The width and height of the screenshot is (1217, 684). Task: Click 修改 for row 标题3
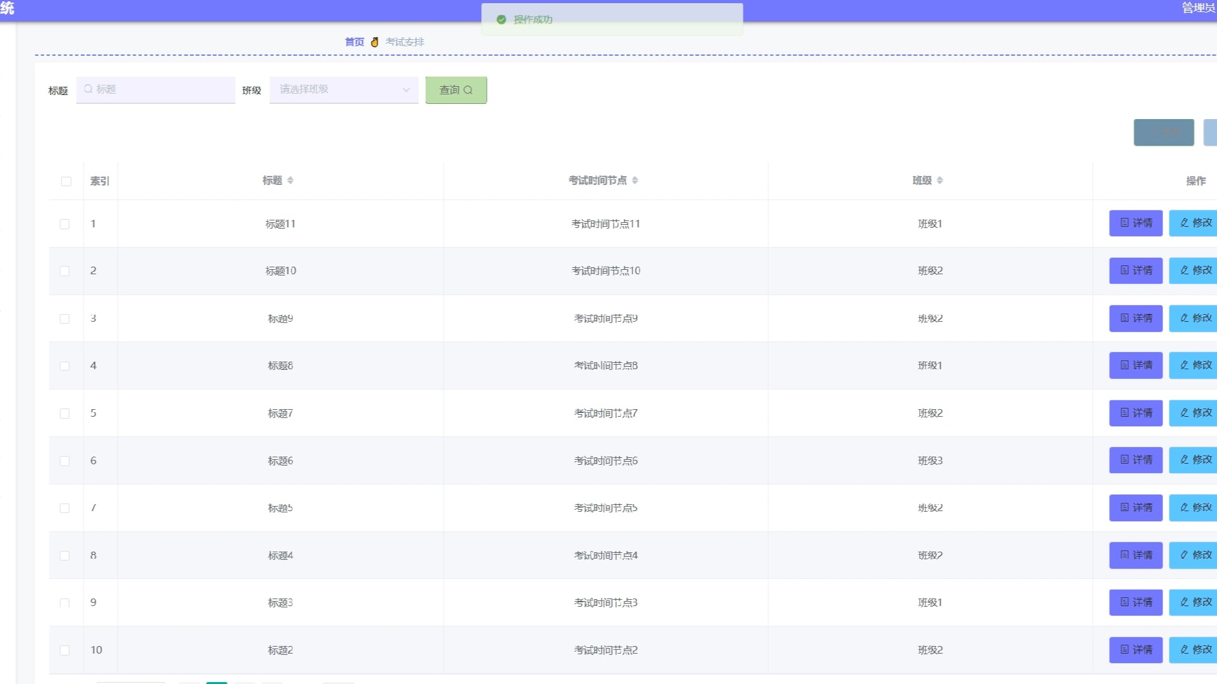tap(1194, 602)
